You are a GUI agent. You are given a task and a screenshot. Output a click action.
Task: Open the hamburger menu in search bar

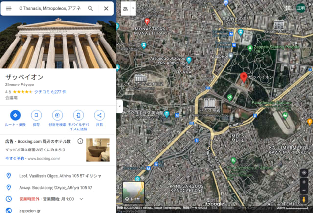coord(9,9)
